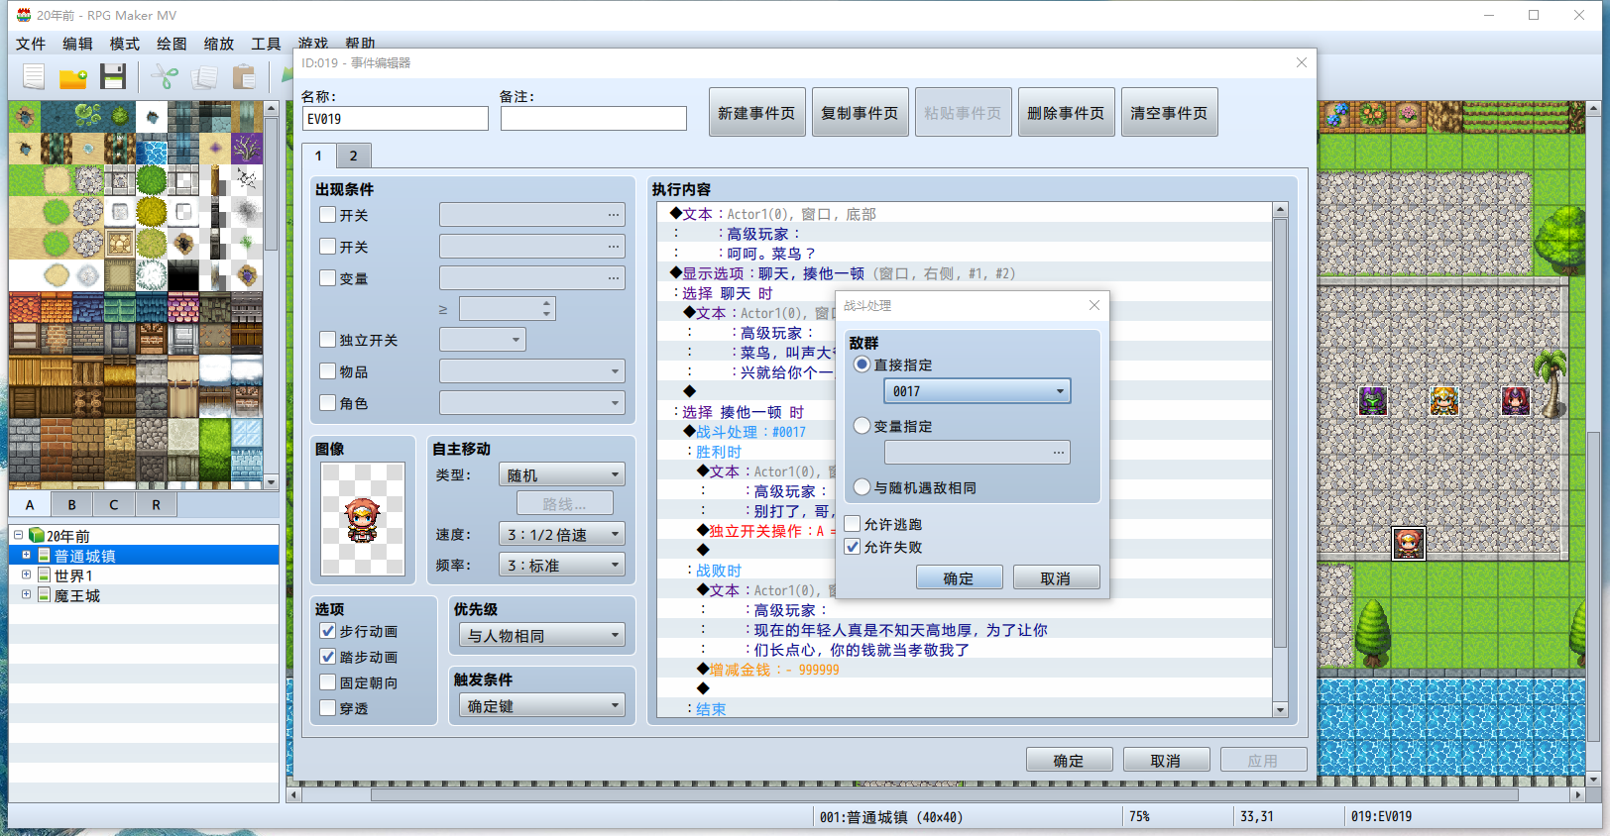
Task: Open the 类型 随机 movement dropdown
Action: [561, 474]
